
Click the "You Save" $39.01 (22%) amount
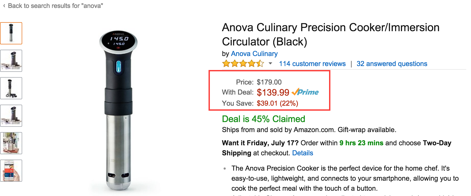[277, 103]
